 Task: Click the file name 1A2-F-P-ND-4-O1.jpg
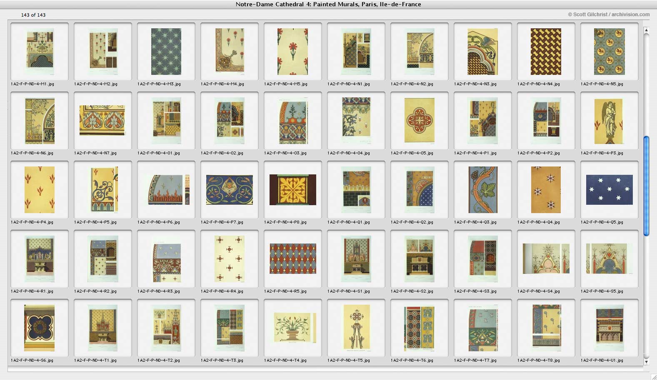[x=159, y=153]
